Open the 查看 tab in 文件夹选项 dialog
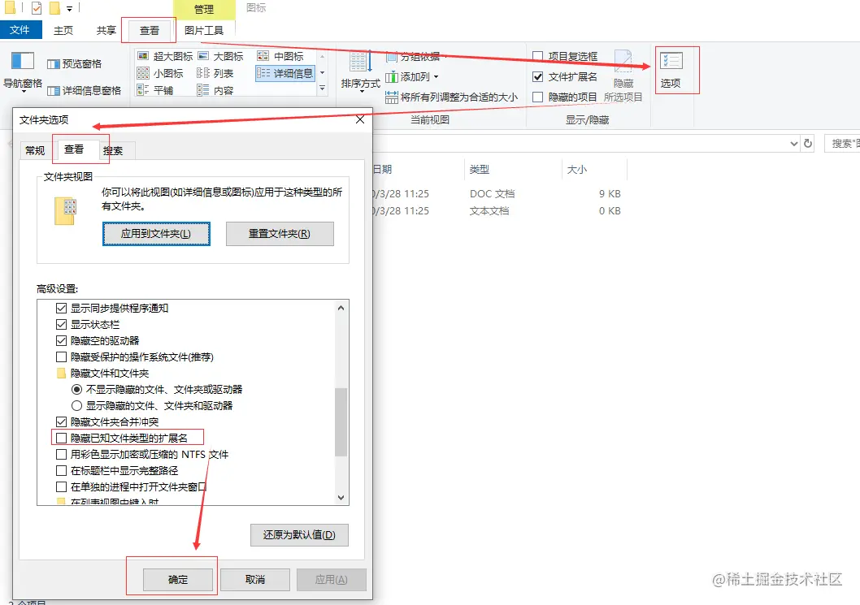860x605 pixels. 73,149
